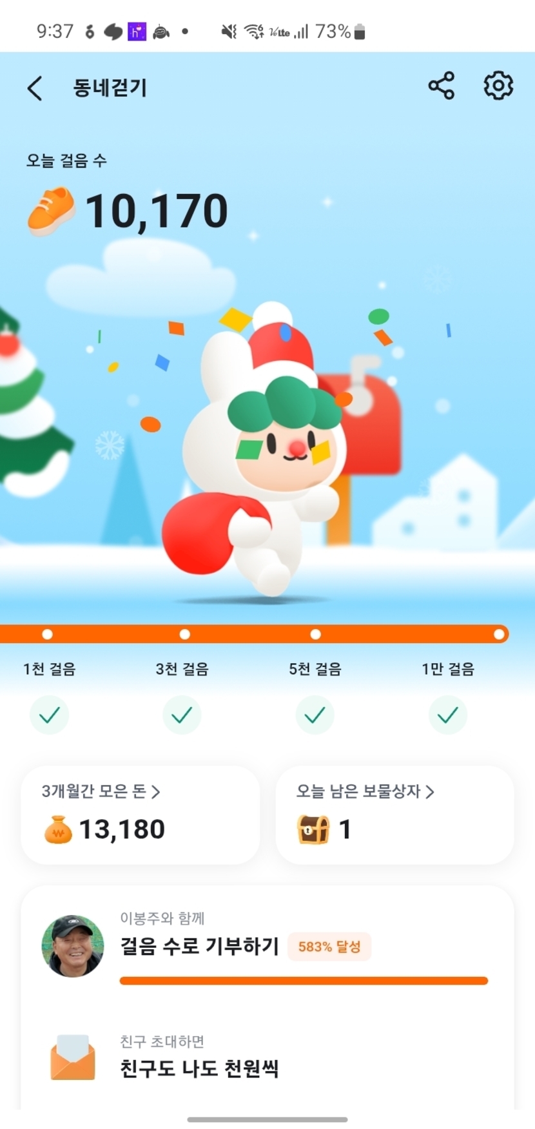
Task: Tap the checkmark under 1만 걸음
Action: point(448,715)
